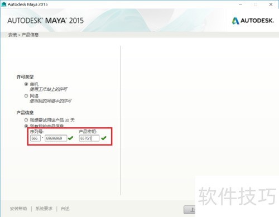Click the 产品信息 breadcrumb text
279x217 pixels.
pos(30,35)
